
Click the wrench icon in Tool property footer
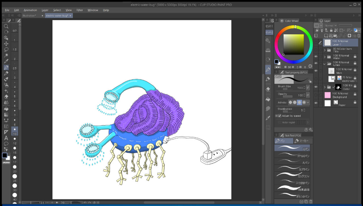point(311,130)
